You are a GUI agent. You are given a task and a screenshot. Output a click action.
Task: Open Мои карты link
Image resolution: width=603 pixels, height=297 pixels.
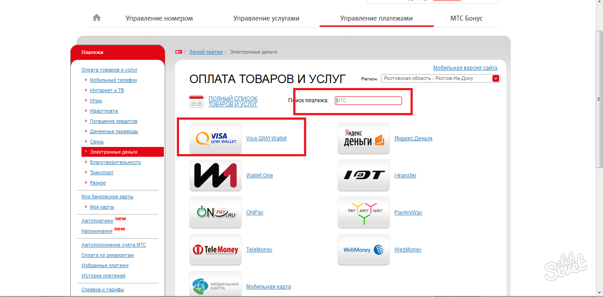(x=102, y=207)
